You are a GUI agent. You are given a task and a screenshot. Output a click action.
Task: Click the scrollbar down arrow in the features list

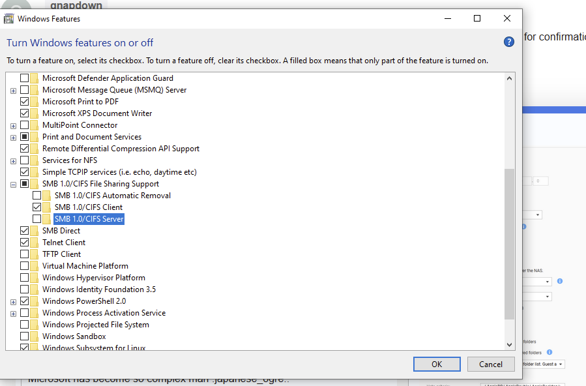coord(510,344)
